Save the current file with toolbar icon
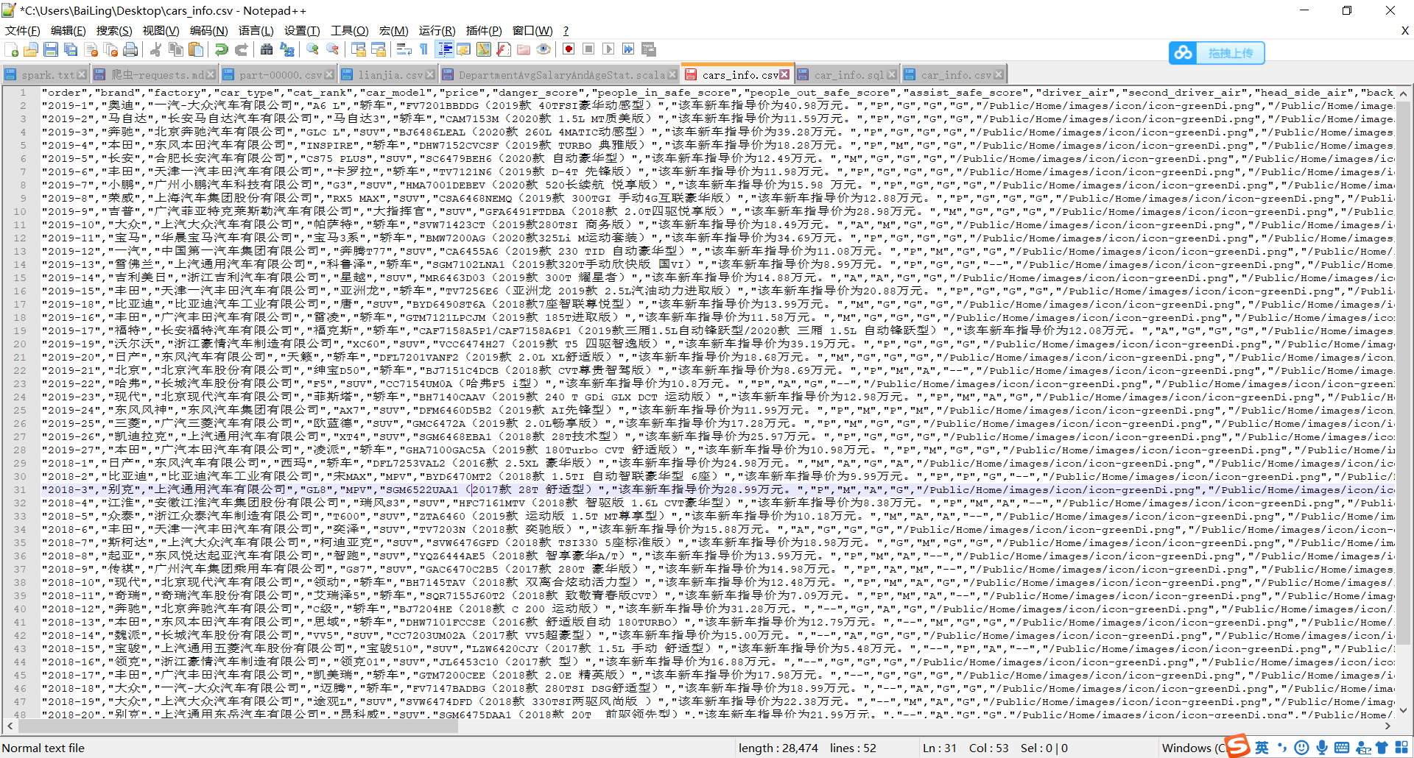The height and width of the screenshot is (758, 1414). click(51, 49)
